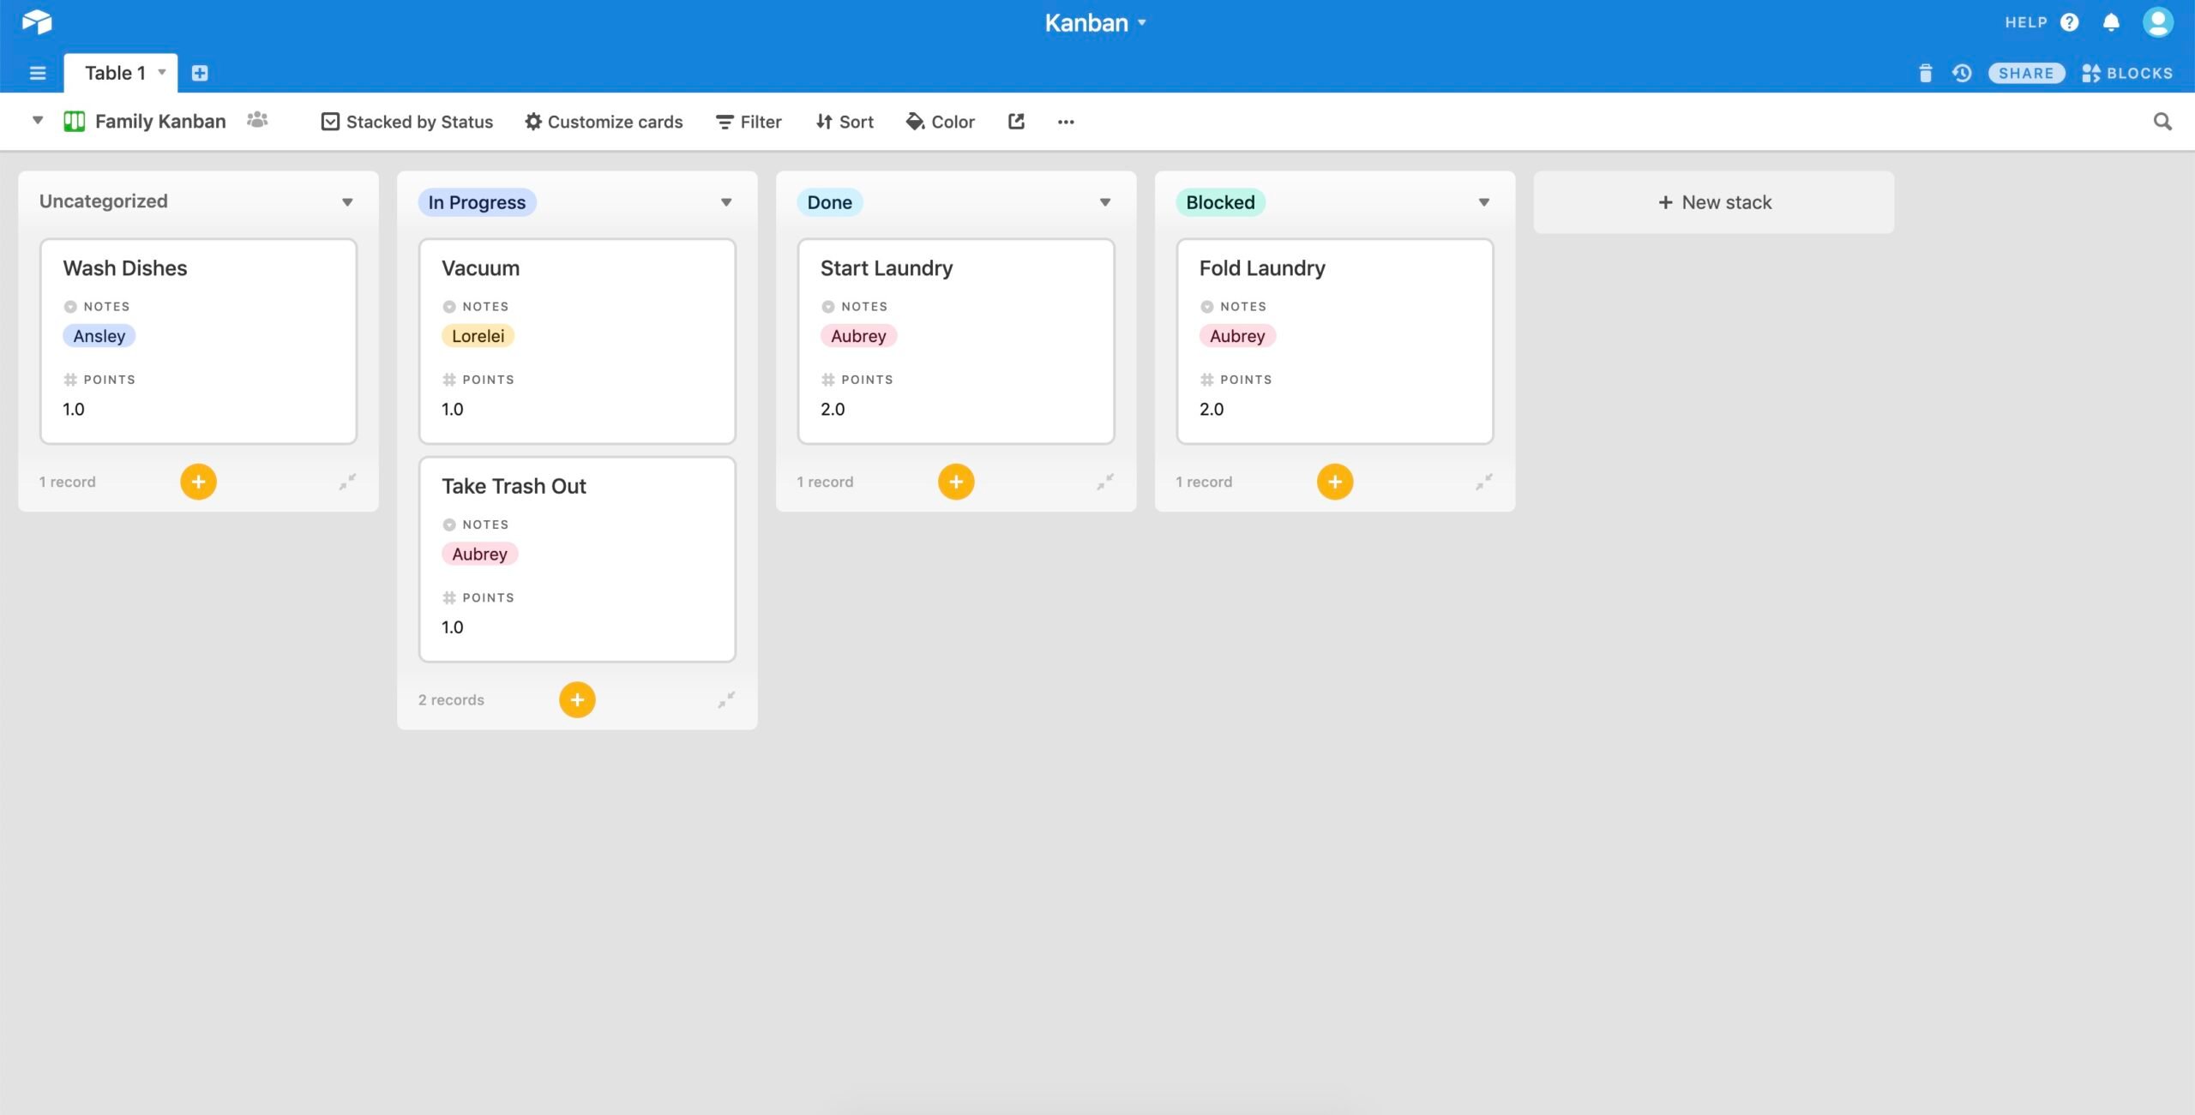This screenshot has width=2195, height=1115.
Task: Switch to Table 1 tab
Action: 114,72
